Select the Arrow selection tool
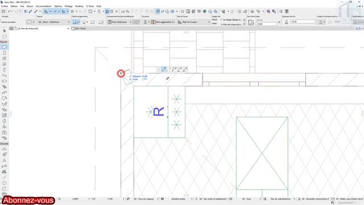 [5, 31]
